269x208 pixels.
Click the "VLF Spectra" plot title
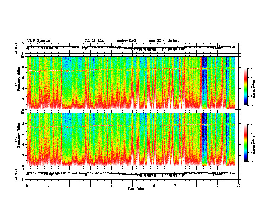point(38,41)
